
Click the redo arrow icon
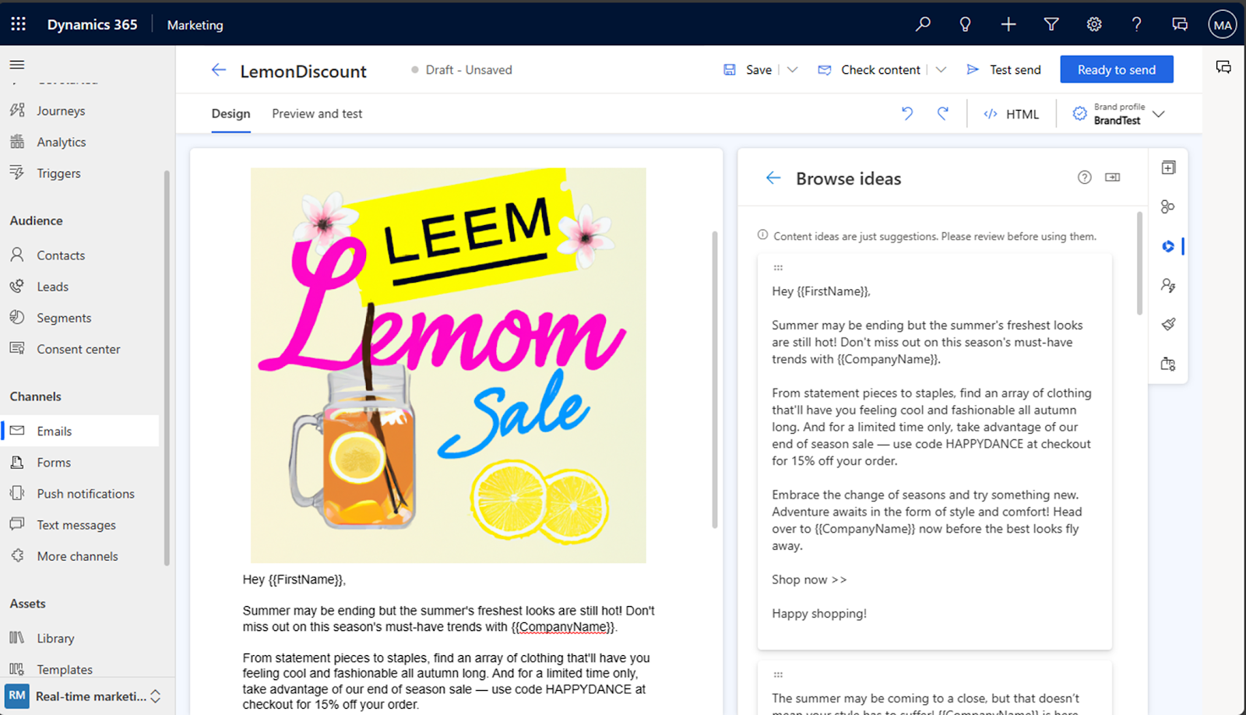pos(943,114)
